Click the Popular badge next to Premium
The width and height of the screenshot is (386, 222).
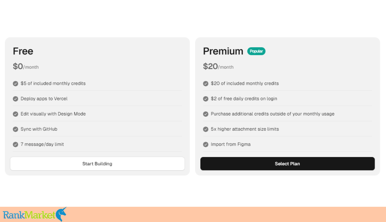click(256, 51)
